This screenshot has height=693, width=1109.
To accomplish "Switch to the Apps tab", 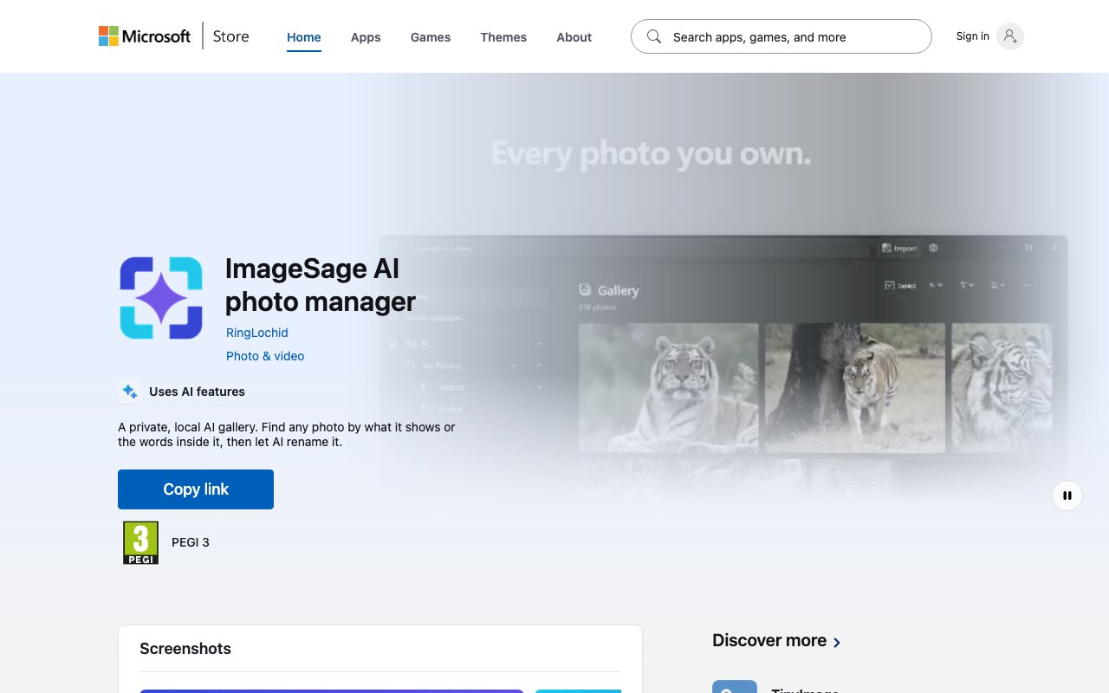I will [x=366, y=37].
